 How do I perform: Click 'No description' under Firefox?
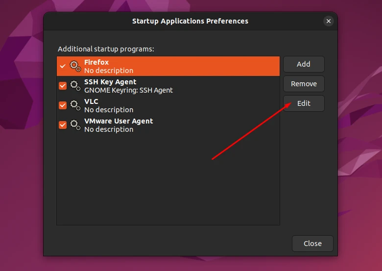coord(109,71)
